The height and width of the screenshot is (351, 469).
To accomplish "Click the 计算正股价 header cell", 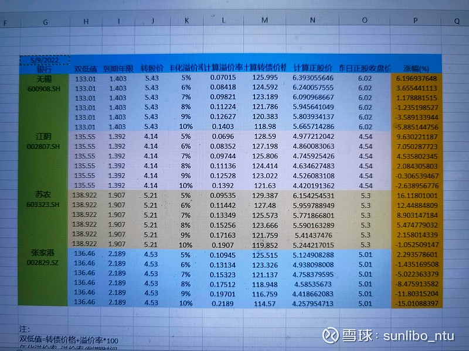I will click(313, 68).
